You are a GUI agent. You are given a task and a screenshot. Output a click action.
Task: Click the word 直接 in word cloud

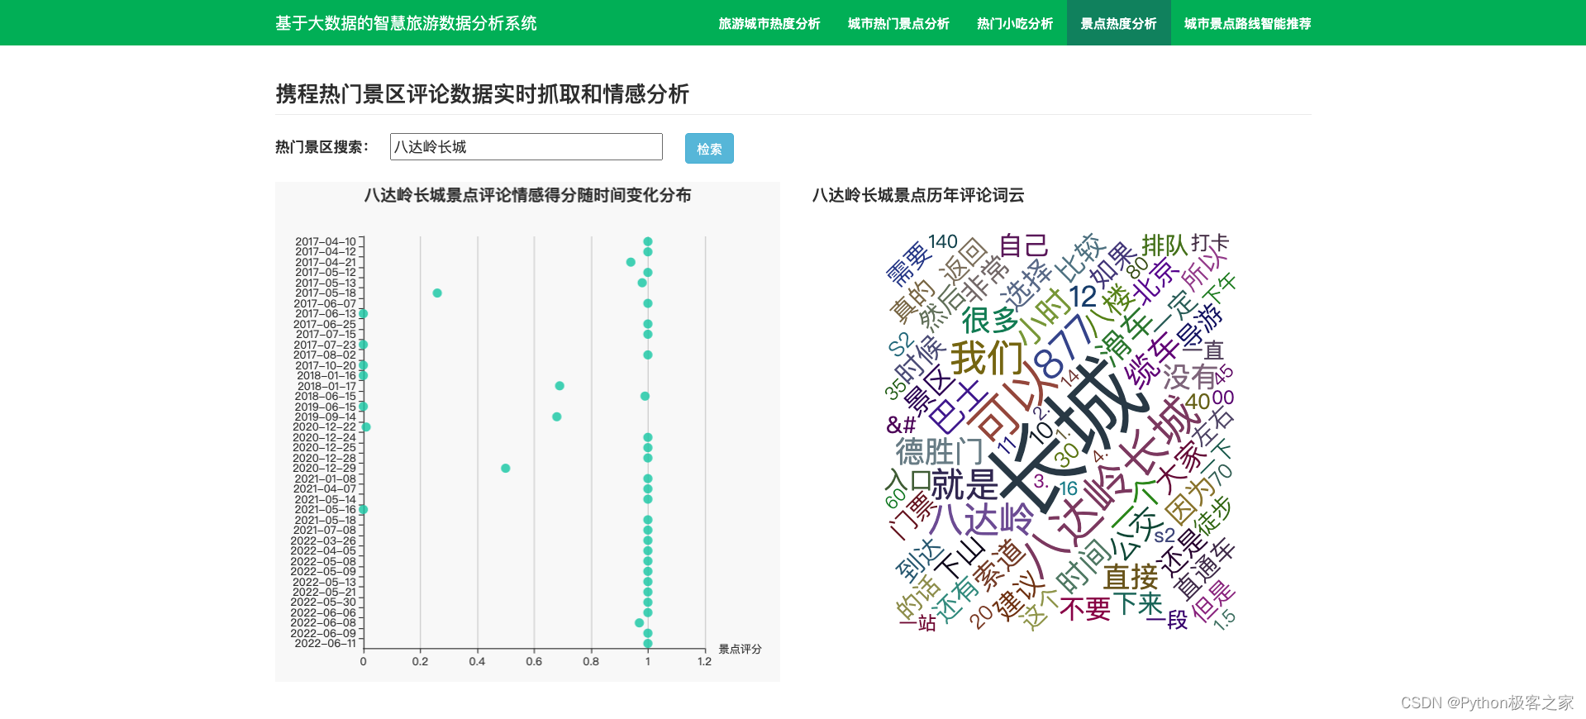(1131, 577)
